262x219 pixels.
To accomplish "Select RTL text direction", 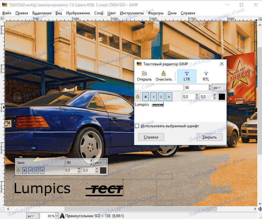I will pos(206,76).
